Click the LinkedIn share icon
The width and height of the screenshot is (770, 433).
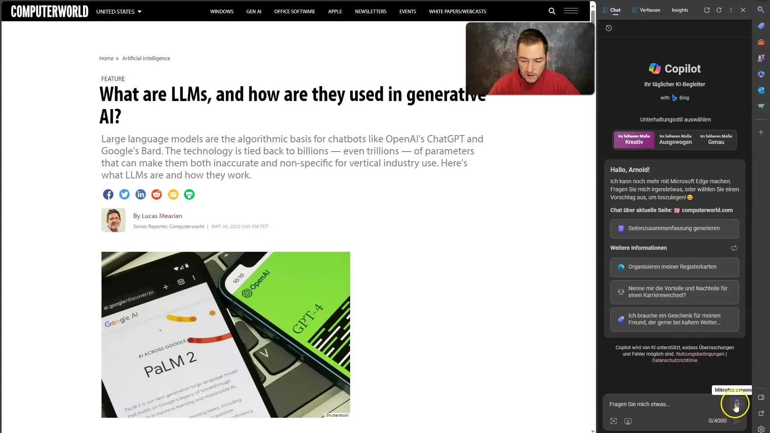coord(140,194)
